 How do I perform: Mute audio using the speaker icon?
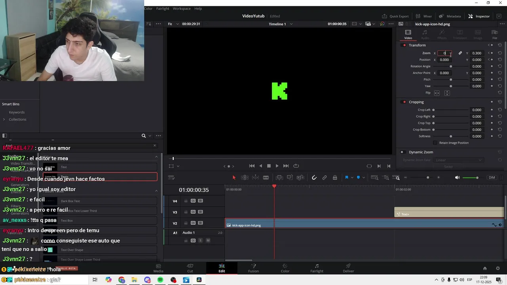click(457, 177)
